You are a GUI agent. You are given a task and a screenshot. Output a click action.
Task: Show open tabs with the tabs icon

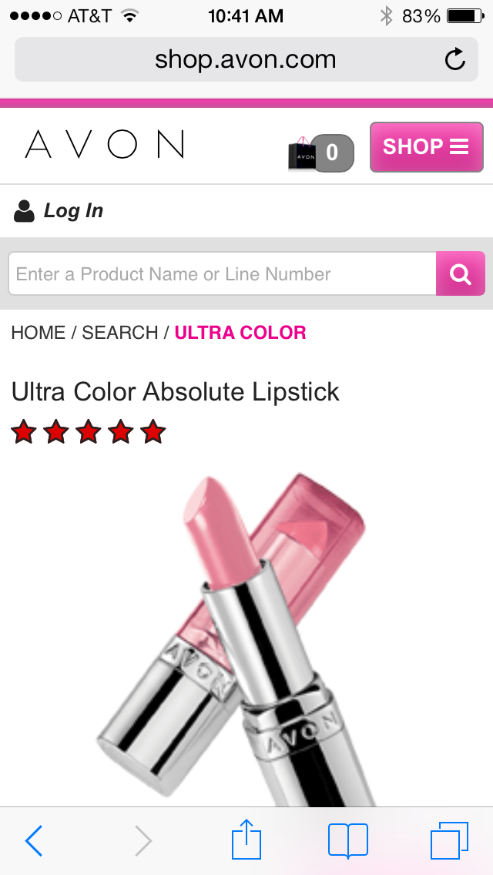tap(449, 840)
